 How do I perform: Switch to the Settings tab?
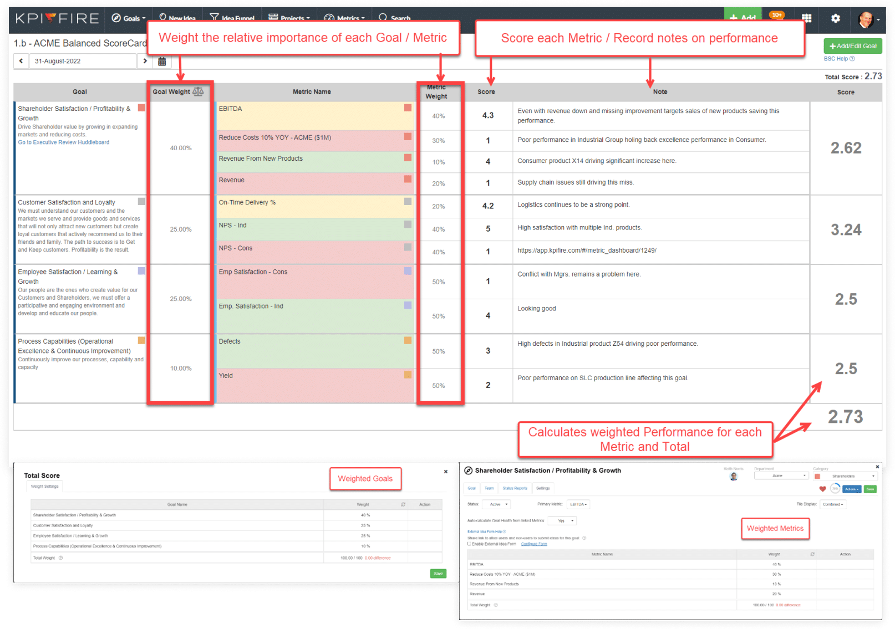543,488
